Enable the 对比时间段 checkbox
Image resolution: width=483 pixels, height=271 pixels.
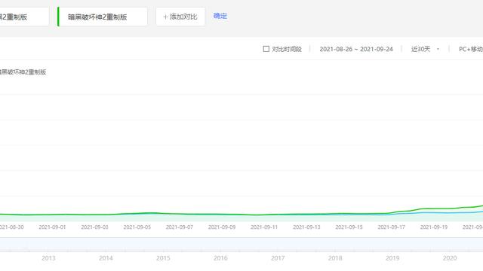click(x=266, y=49)
